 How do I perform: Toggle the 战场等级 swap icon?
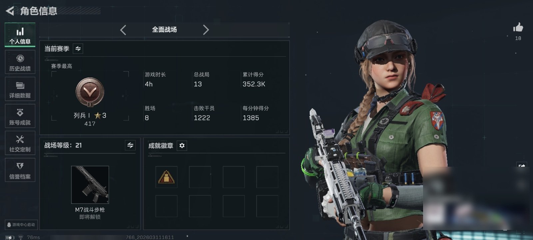pyautogui.click(x=130, y=145)
